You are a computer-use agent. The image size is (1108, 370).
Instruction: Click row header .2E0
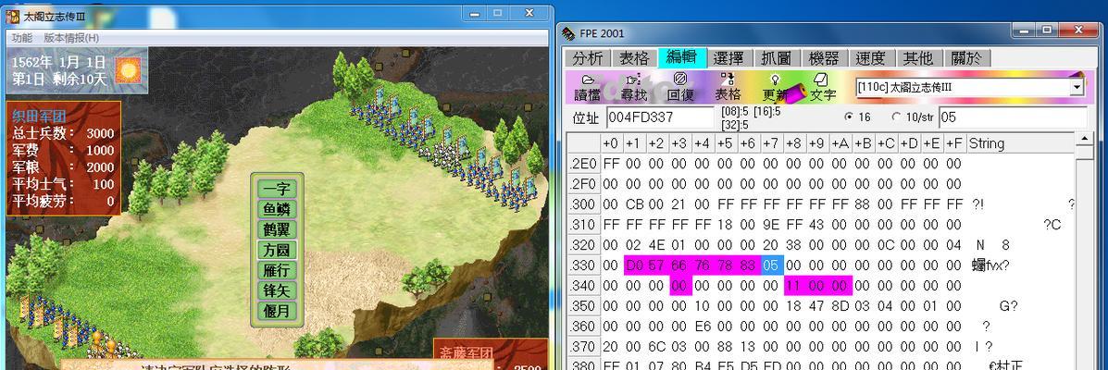point(583,164)
